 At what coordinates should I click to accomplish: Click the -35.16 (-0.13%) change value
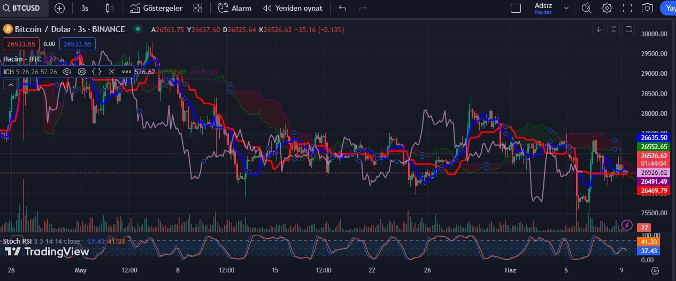click(320, 29)
